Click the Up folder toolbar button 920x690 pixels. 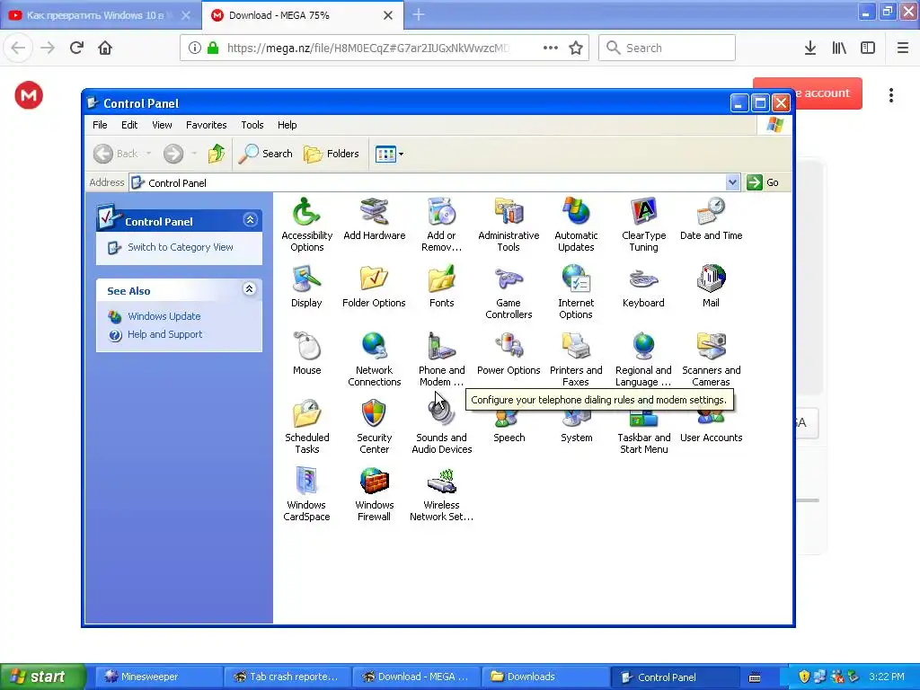pyautogui.click(x=217, y=154)
